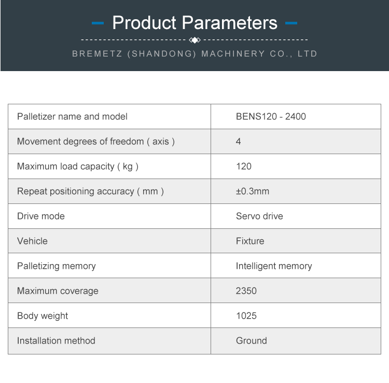Select the Servo drive value

click(259, 216)
